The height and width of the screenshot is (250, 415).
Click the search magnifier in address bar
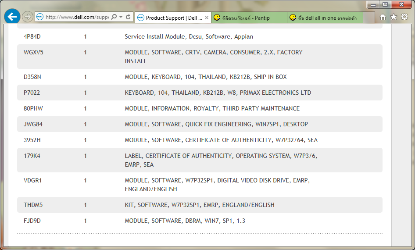[x=114, y=17]
